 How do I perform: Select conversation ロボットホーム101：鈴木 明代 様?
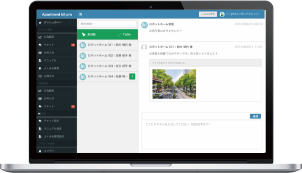click(108, 45)
